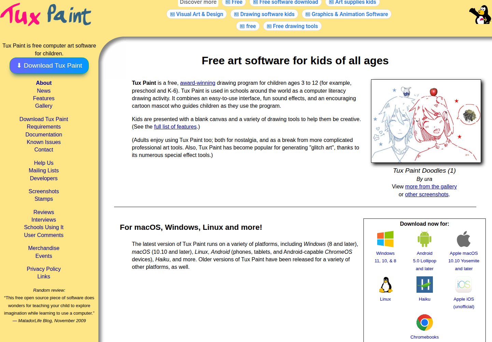Open the Stamps sidebar link
Viewport: 492px width, 342px height.
[44, 199]
